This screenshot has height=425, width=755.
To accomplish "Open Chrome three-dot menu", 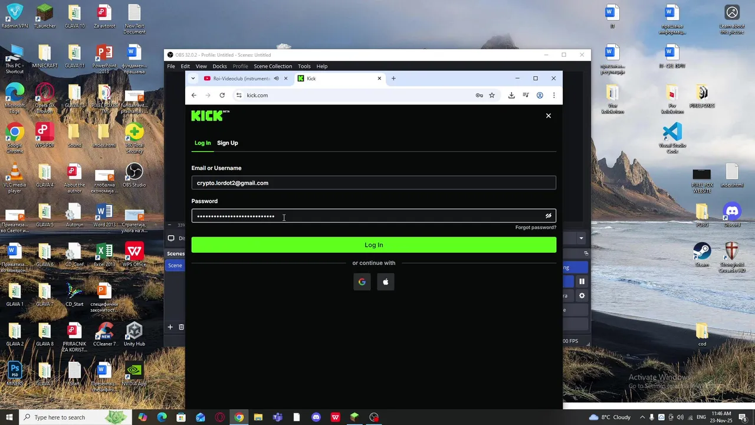I will [x=554, y=95].
